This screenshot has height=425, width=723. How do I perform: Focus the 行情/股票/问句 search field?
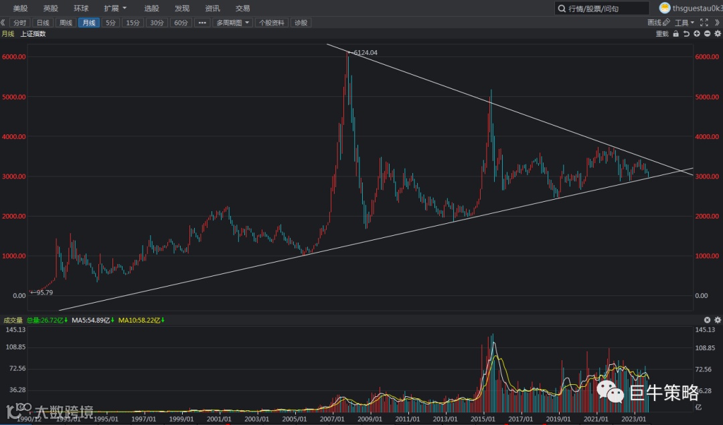coord(602,8)
